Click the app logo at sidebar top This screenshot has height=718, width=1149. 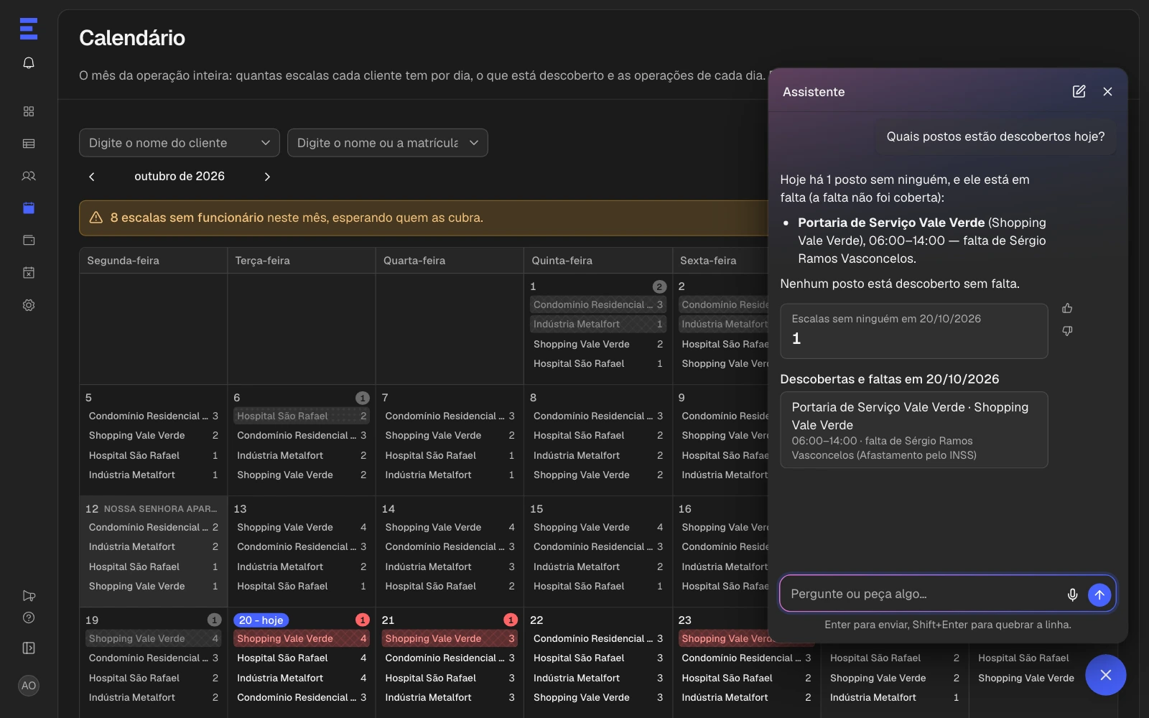pyautogui.click(x=29, y=29)
